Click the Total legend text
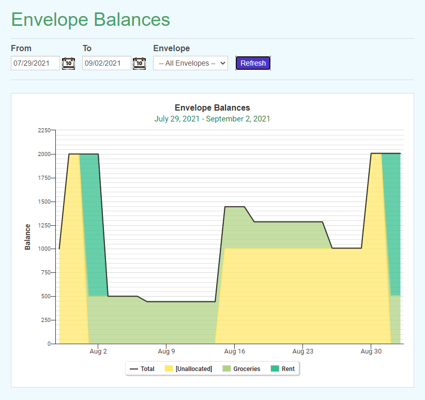Image resolution: width=425 pixels, height=400 pixels. [147, 369]
